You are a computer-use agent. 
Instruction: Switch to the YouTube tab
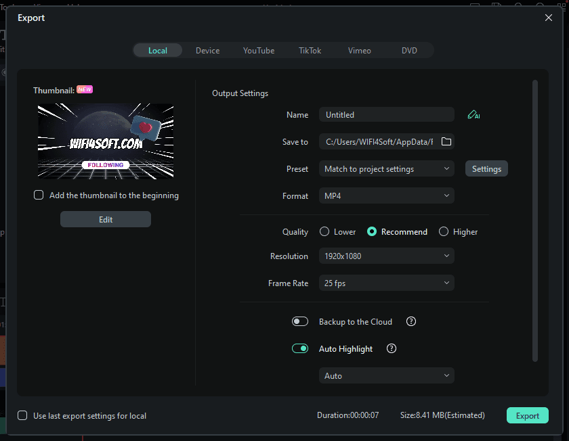click(259, 51)
